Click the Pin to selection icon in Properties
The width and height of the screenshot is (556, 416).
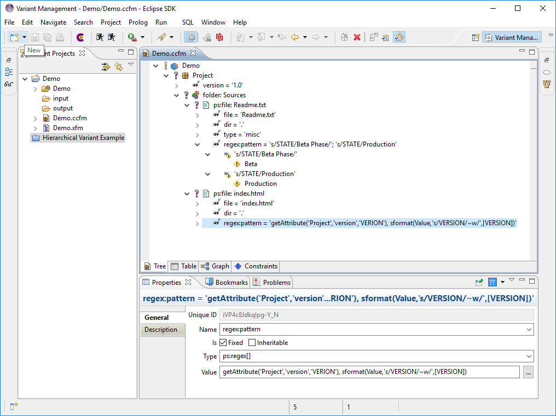479,282
